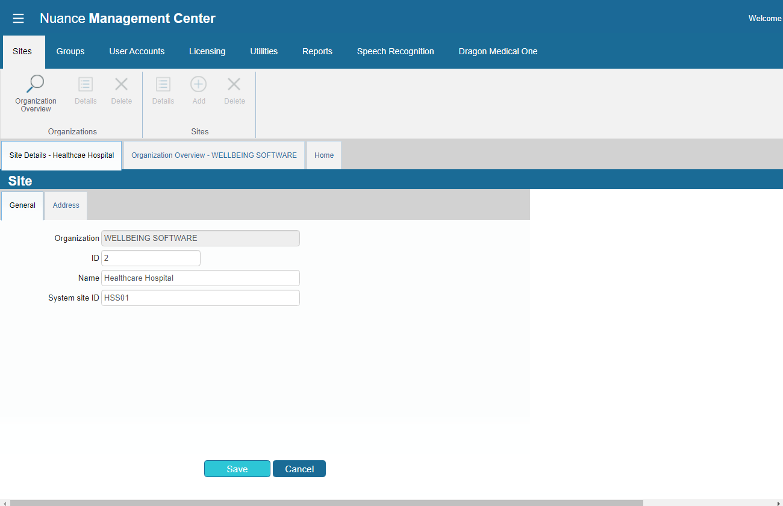Screen dimensions: 783x506
Task: Open the User Accounts menu
Action: 137,51
